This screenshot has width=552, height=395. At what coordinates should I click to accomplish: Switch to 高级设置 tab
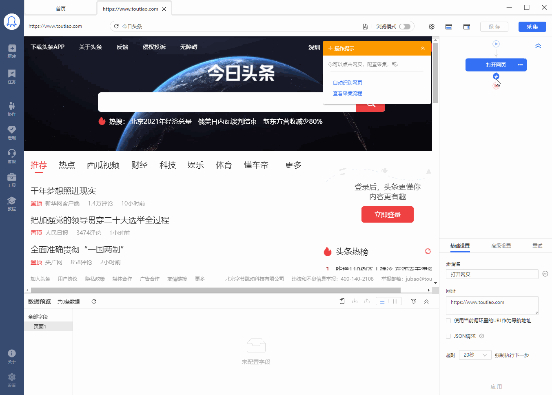pos(501,246)
